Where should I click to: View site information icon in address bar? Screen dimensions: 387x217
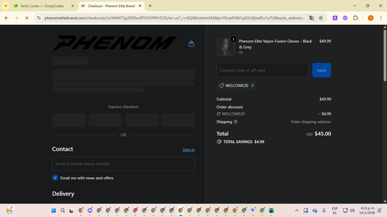point(39,18)
